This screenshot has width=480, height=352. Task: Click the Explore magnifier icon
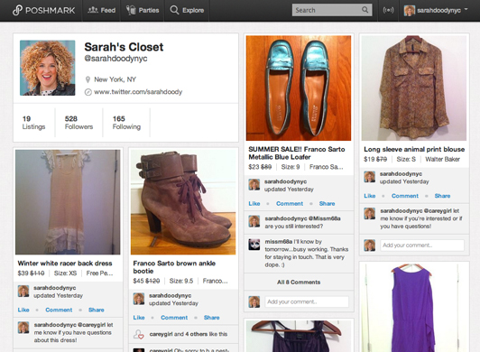click(174, 10)
